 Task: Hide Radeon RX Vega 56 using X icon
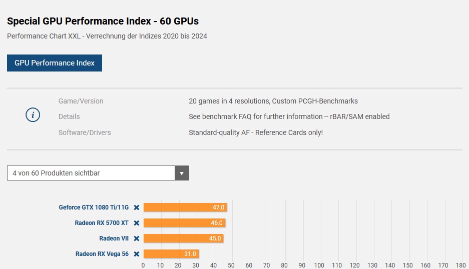(x=136, y=254)
